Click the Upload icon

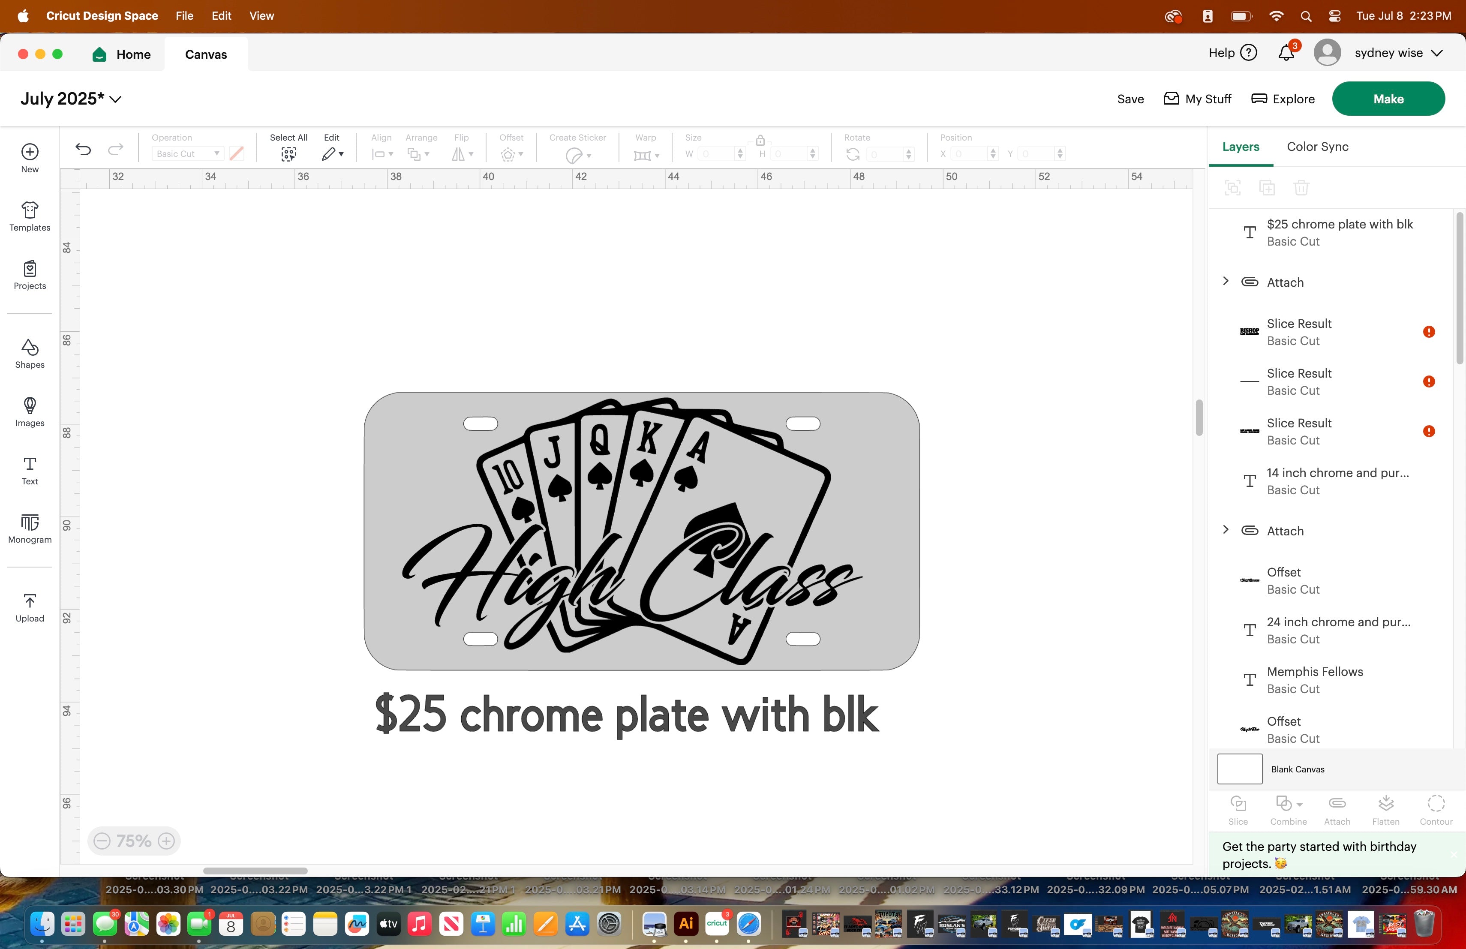[30, 607]
